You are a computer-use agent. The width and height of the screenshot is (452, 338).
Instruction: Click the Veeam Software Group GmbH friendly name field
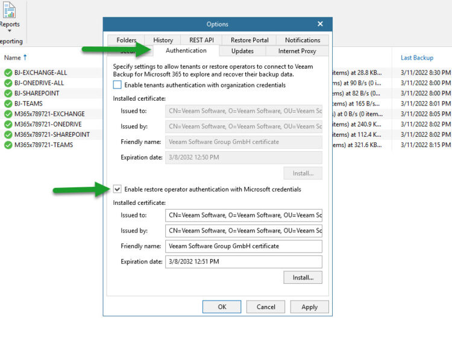click(x=243, y=246)
